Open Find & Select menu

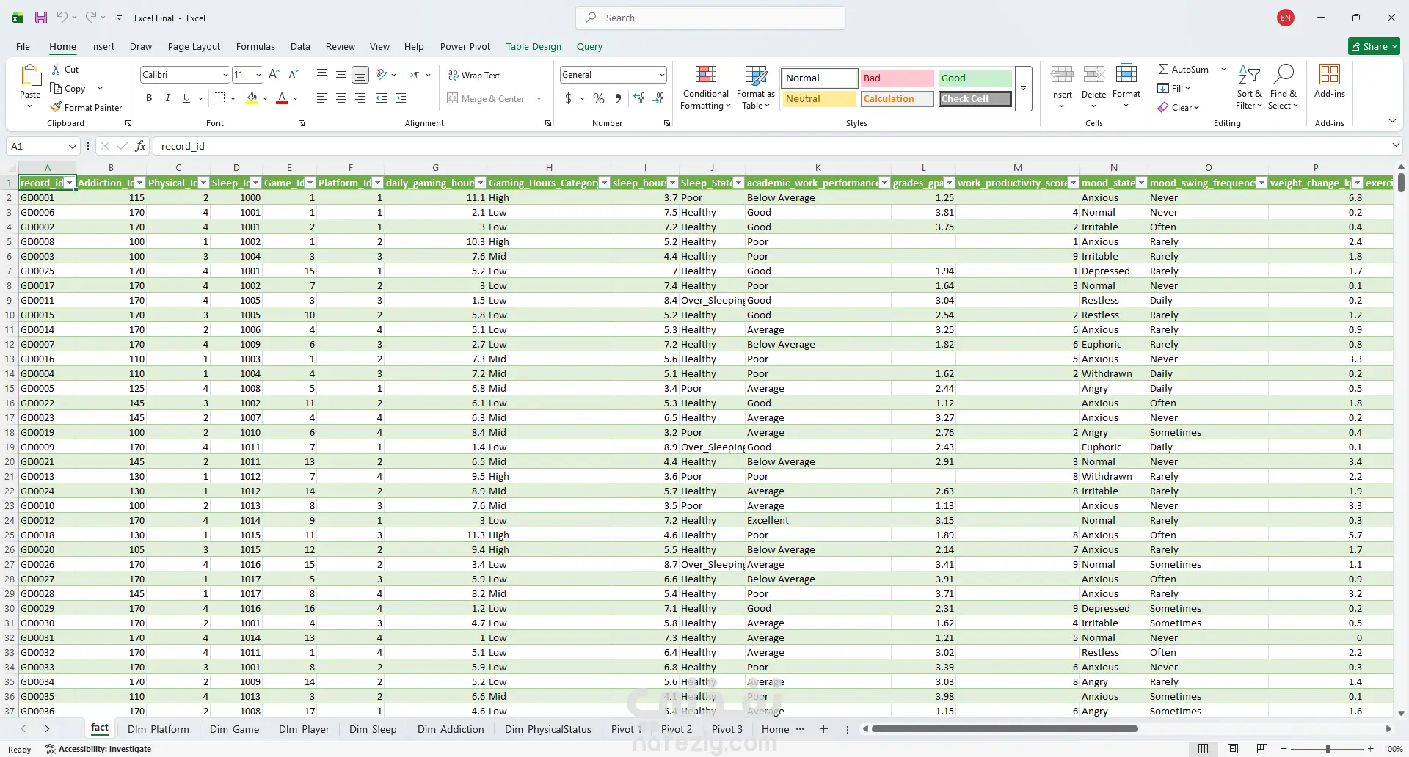pyautogui.click(x=1283, y=87)
